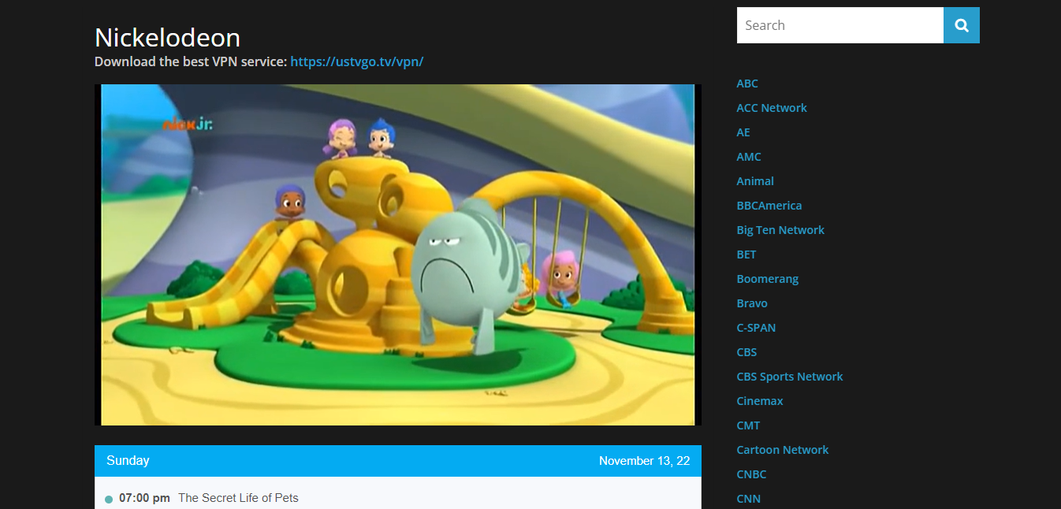Go to the CMT channel

click(748, 425)
